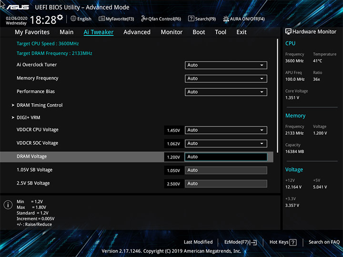This screenshot has width=343, height=257.
Task: Click the 36x Ratio value
Action: [x=316, y=79]
